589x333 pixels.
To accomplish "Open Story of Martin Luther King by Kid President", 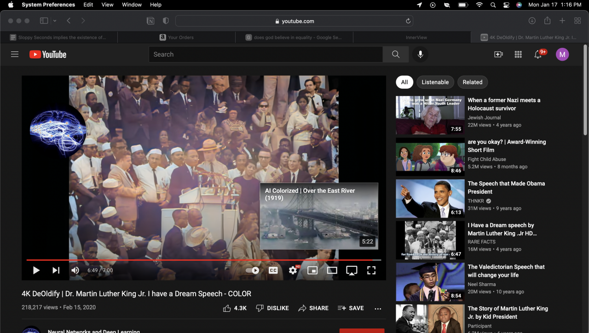I will pos(508,313).
